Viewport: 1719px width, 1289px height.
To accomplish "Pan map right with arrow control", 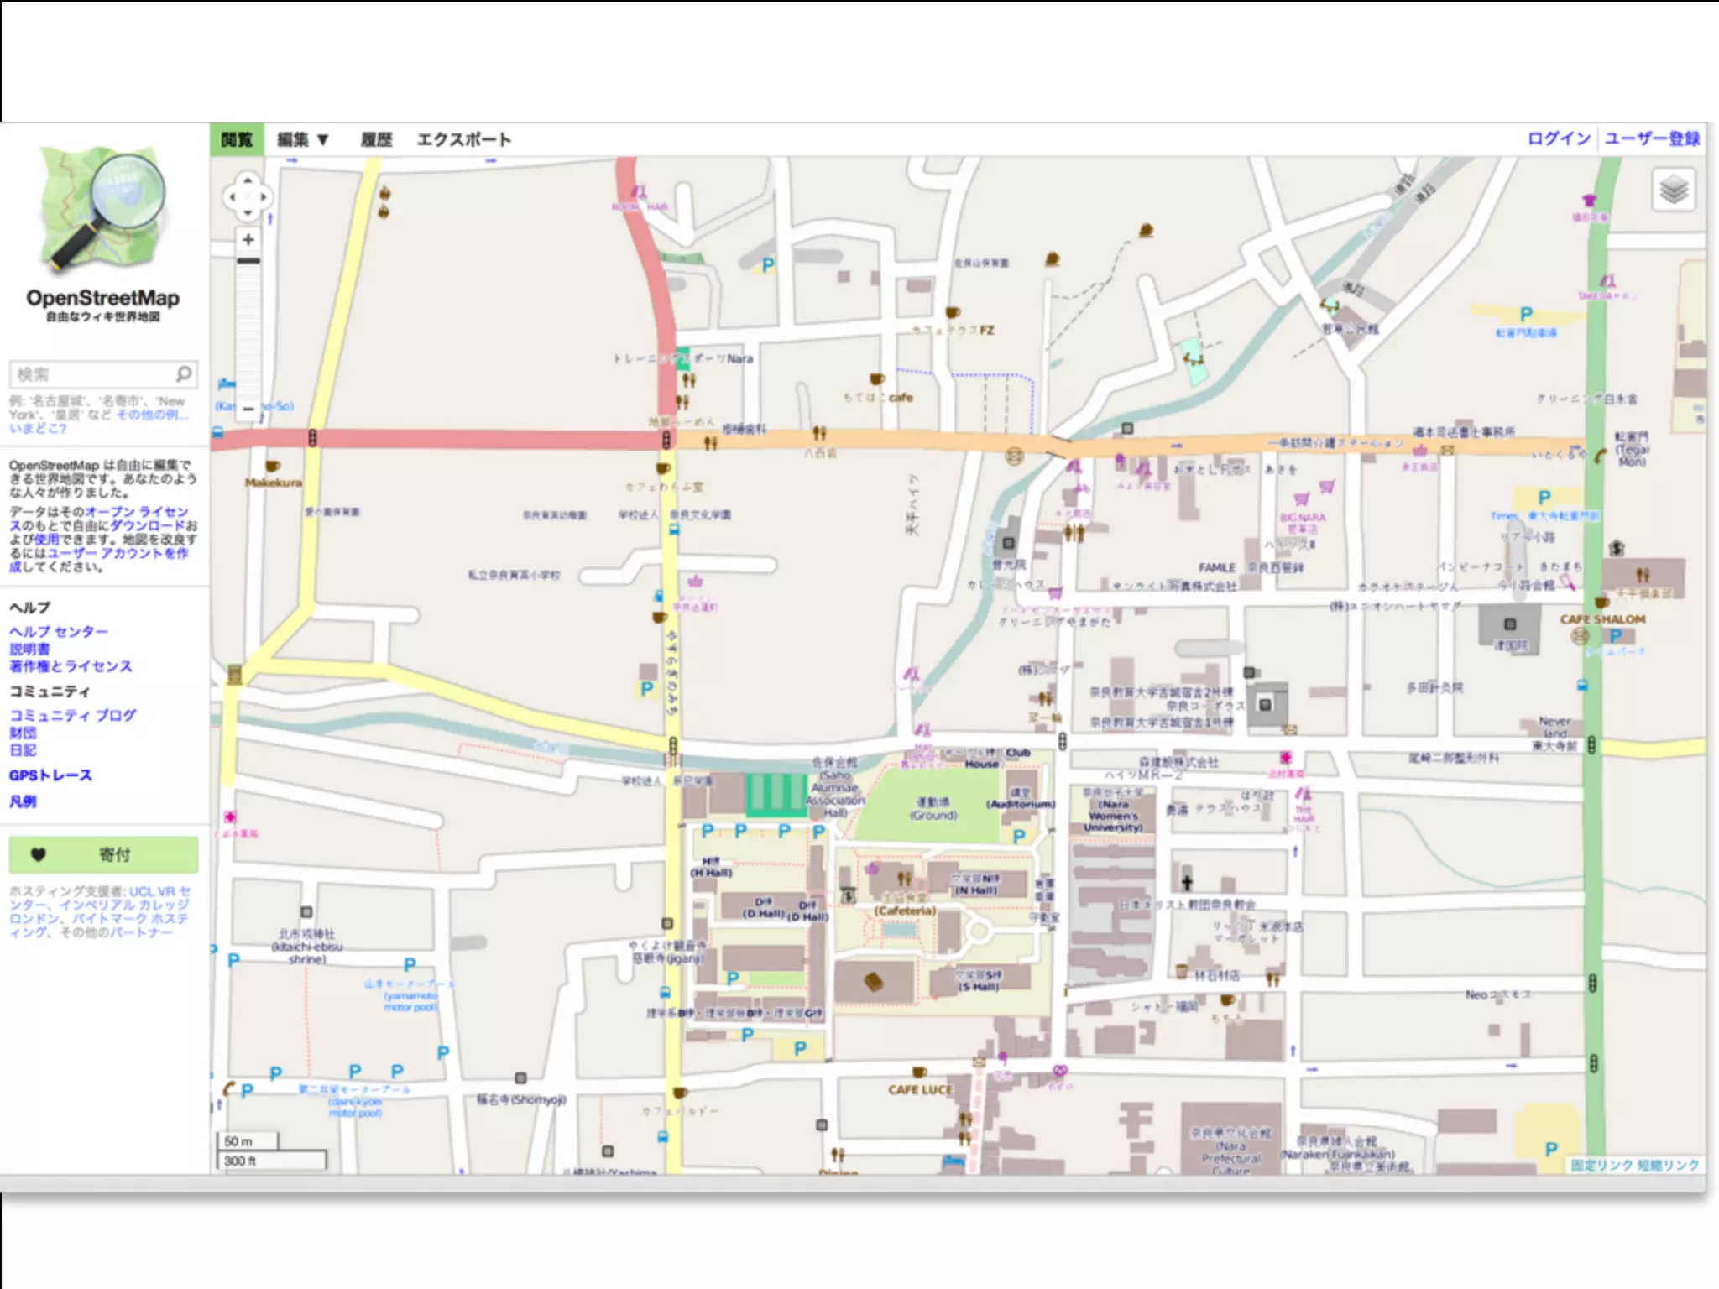I will (264, 198).
